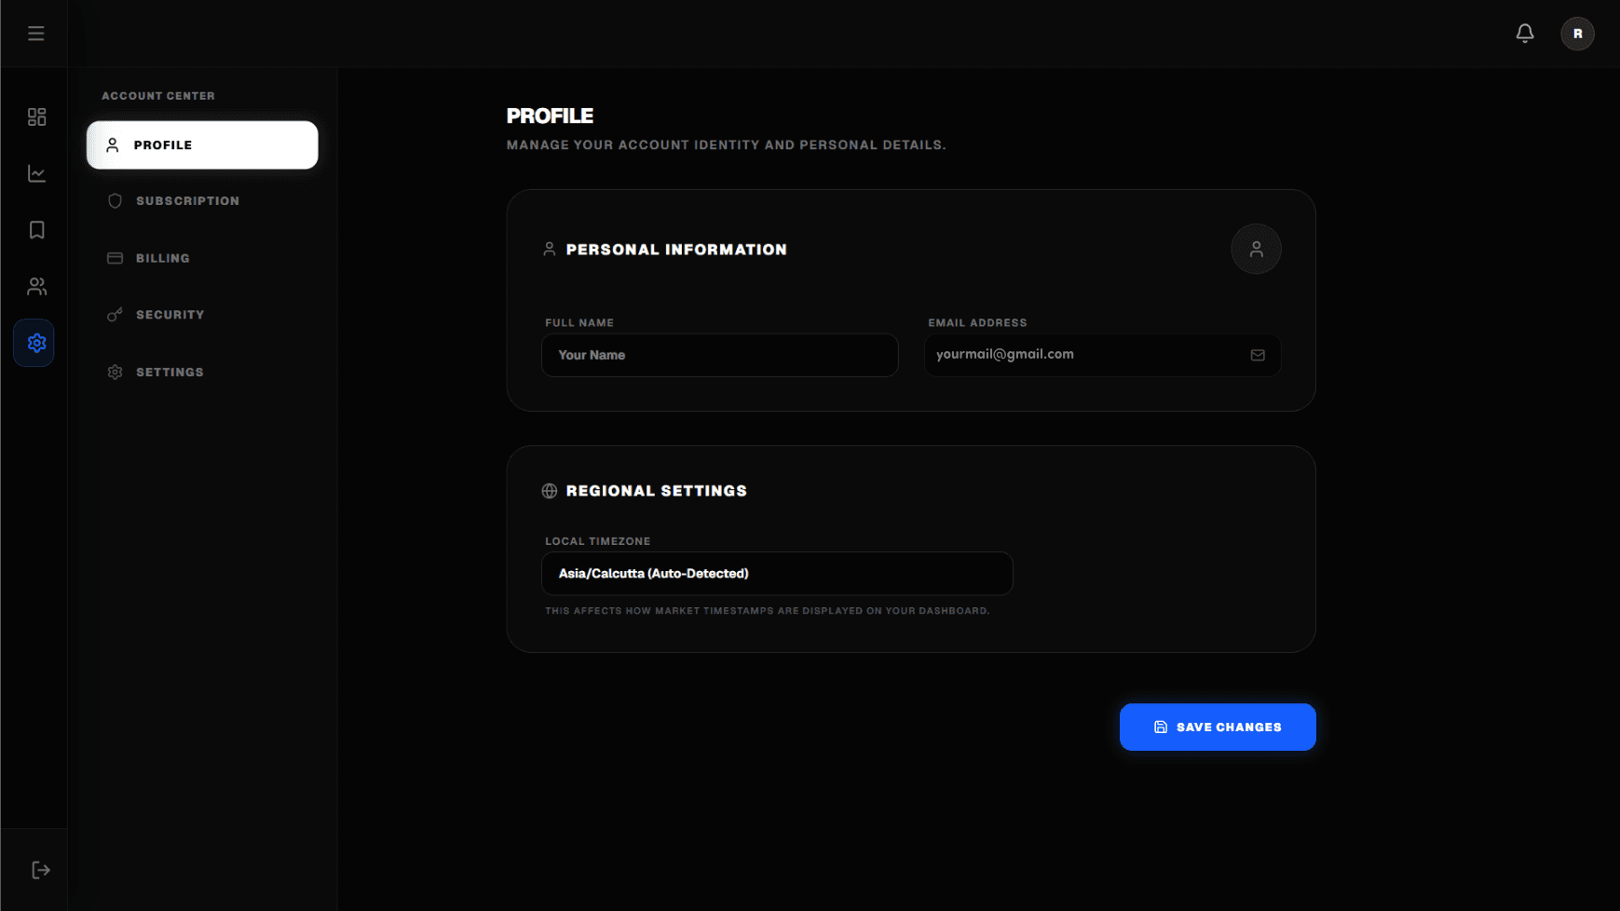
Task: Open the analytics chart icon in sidebar
Action: coord(36,174)
